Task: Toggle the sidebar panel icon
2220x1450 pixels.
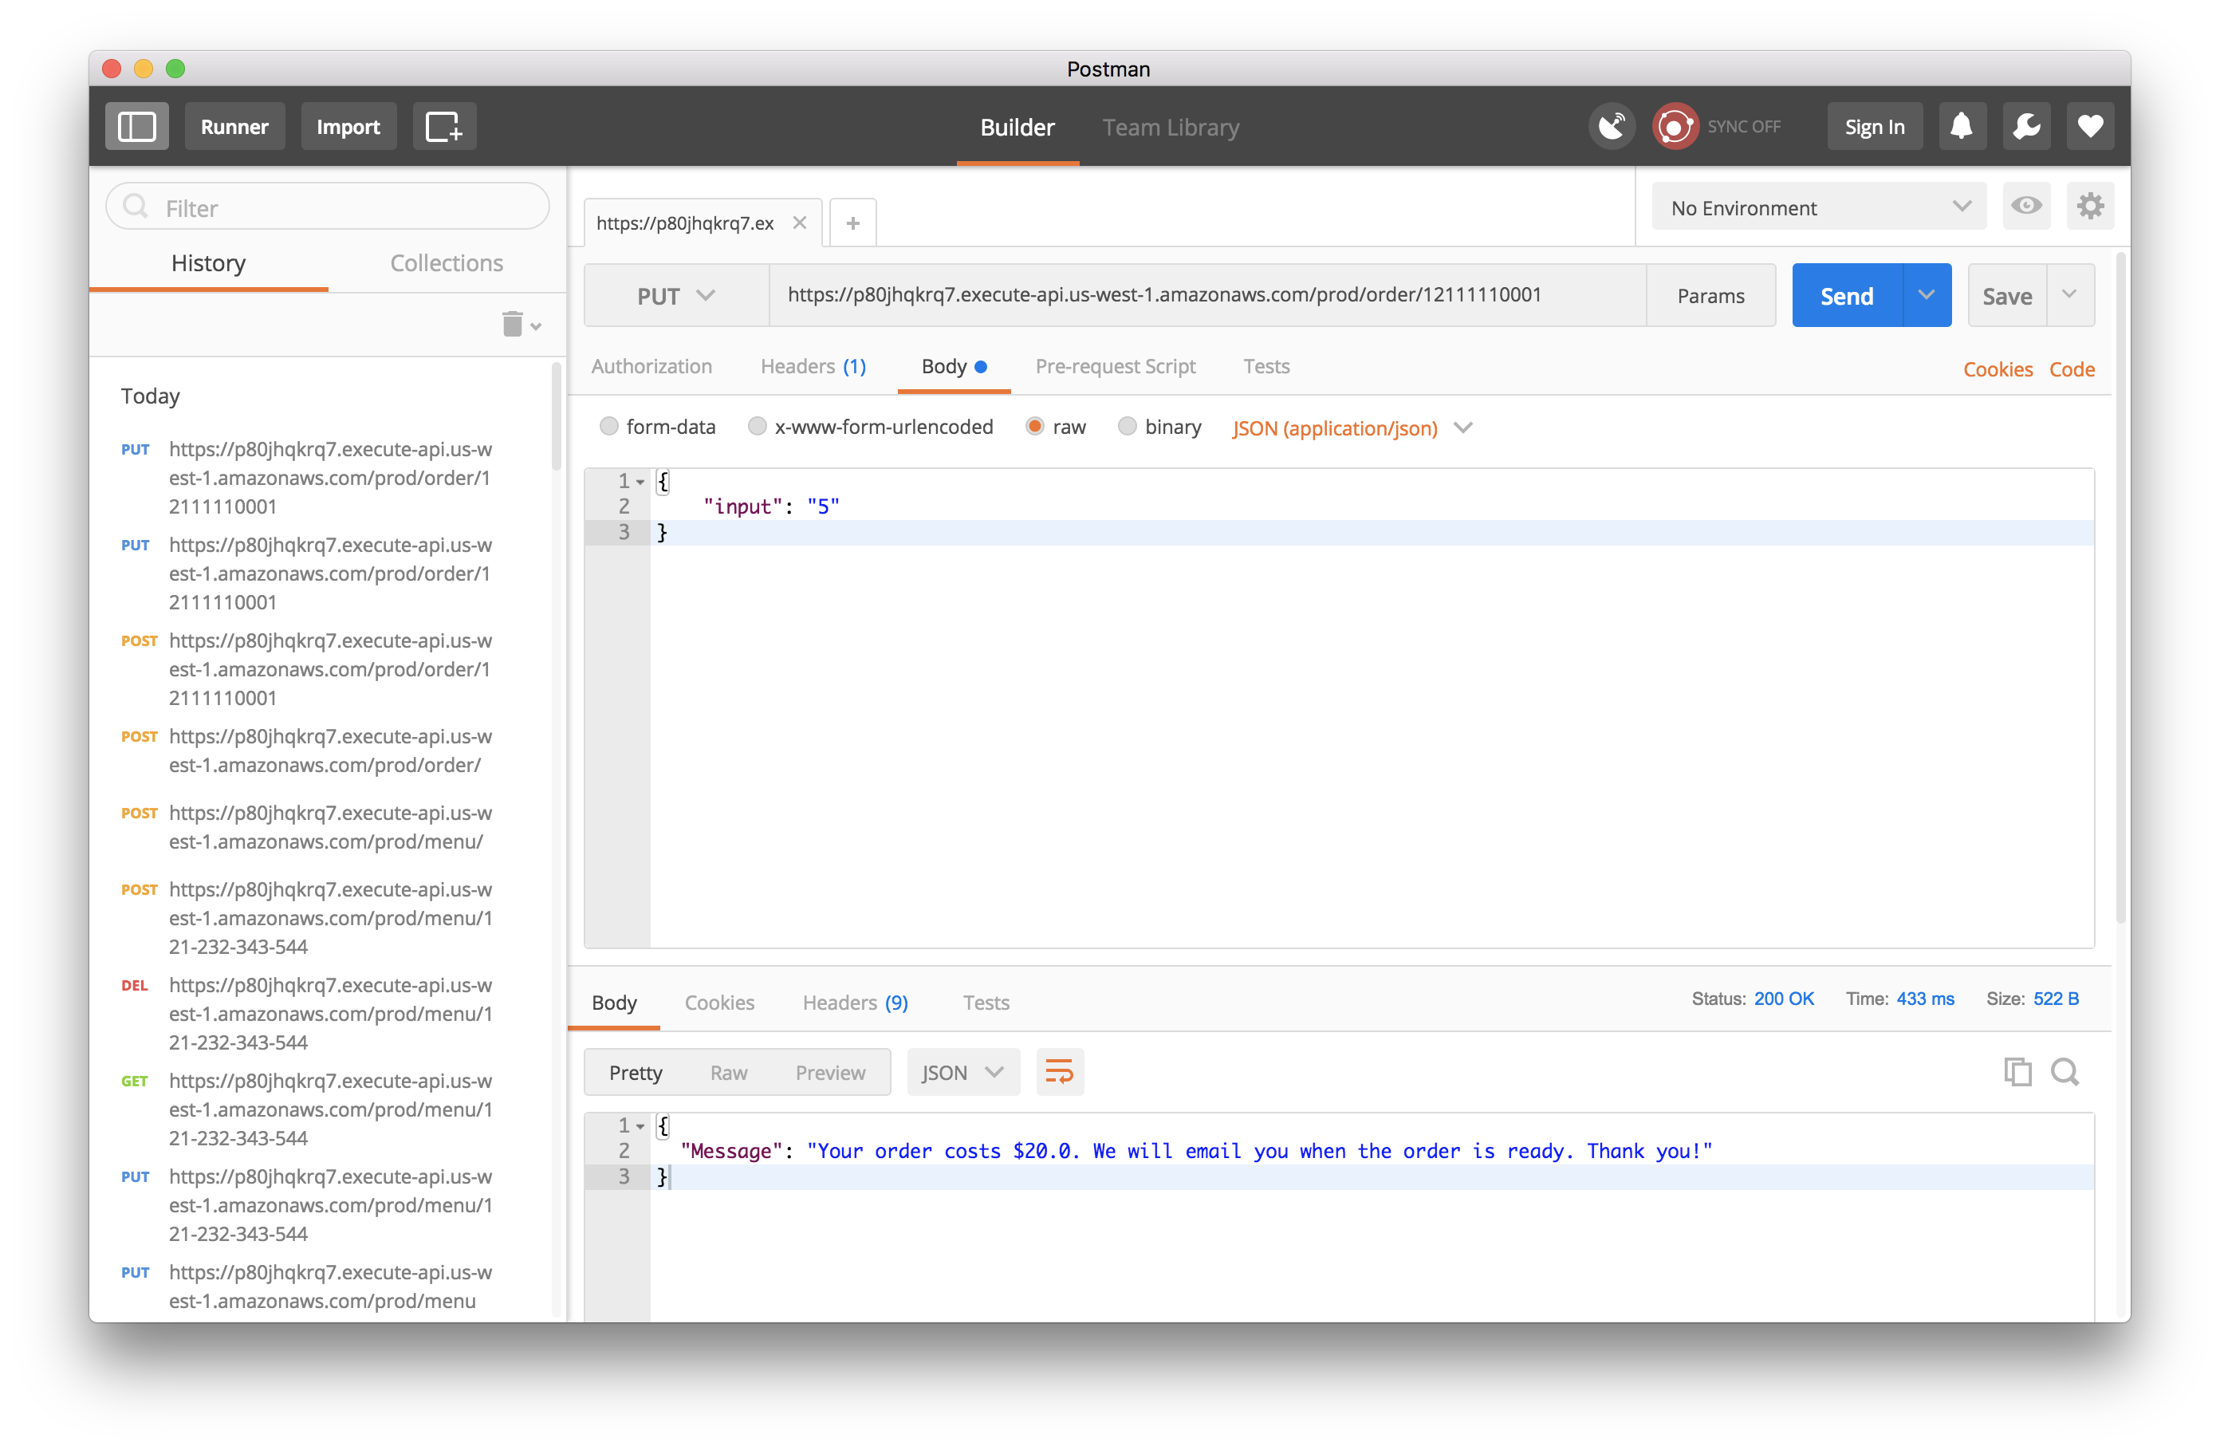Action: (x=137, y=127)
